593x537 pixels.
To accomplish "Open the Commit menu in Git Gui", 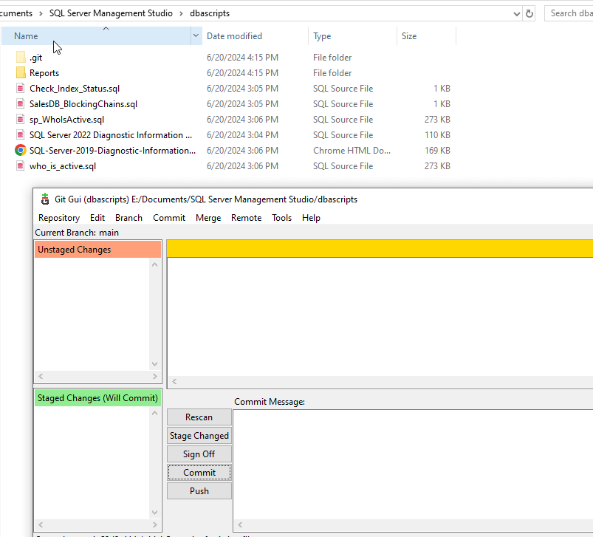I will [169, 218].
